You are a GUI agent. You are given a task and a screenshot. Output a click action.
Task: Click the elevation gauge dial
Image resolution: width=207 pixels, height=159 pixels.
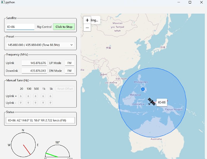[x=57, y=152]
